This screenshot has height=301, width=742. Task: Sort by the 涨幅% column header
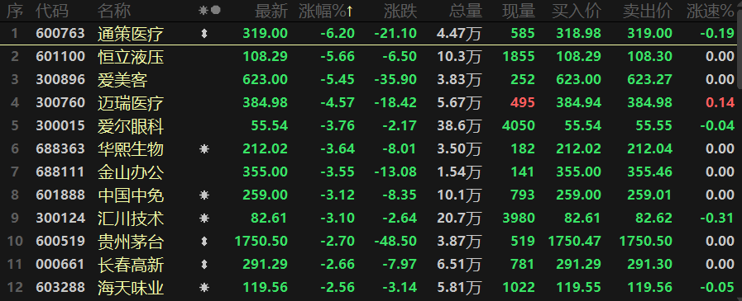coord(326,11)
